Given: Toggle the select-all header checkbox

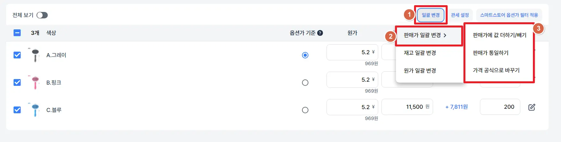Looking at the screenshot, I should [x=17, y=33].
